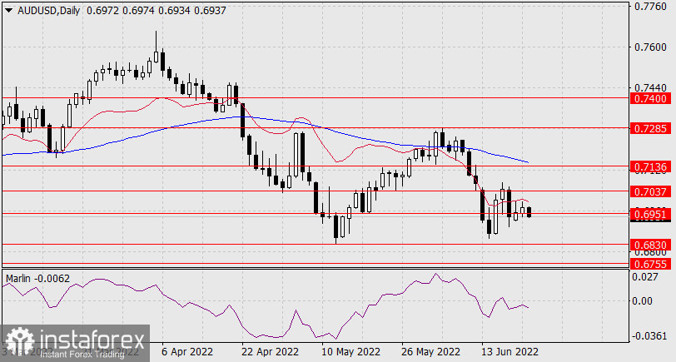676x362 pixels.
Task: Click the 0.027 Marlin scale value
Action: (645, 276)
